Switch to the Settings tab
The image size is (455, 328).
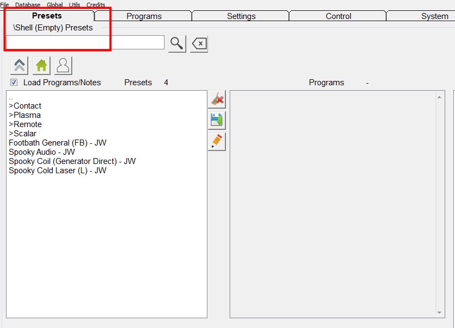click(241, 16)
